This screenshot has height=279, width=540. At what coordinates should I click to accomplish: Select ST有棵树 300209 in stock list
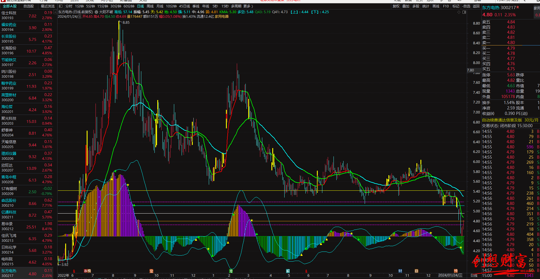coord(27,191)
